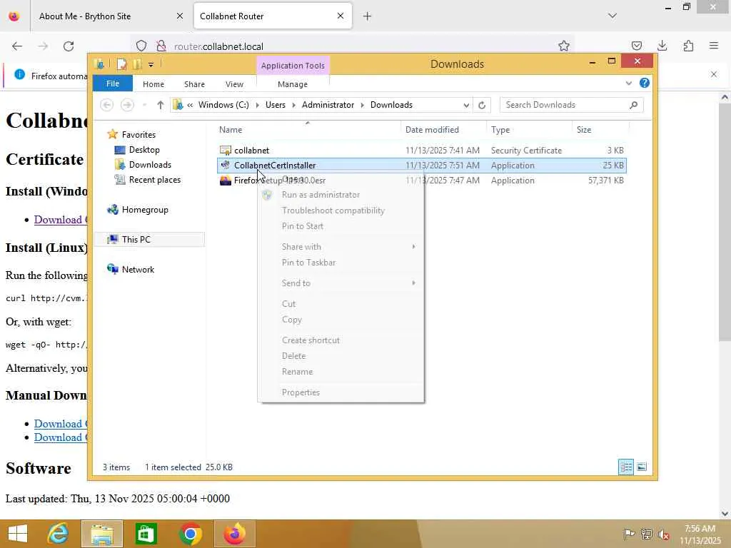Viewport: 731px width, 548px height.
Task: Expand the breadcrumb arrow after Administrator
Action: click(x=362, y=106)
